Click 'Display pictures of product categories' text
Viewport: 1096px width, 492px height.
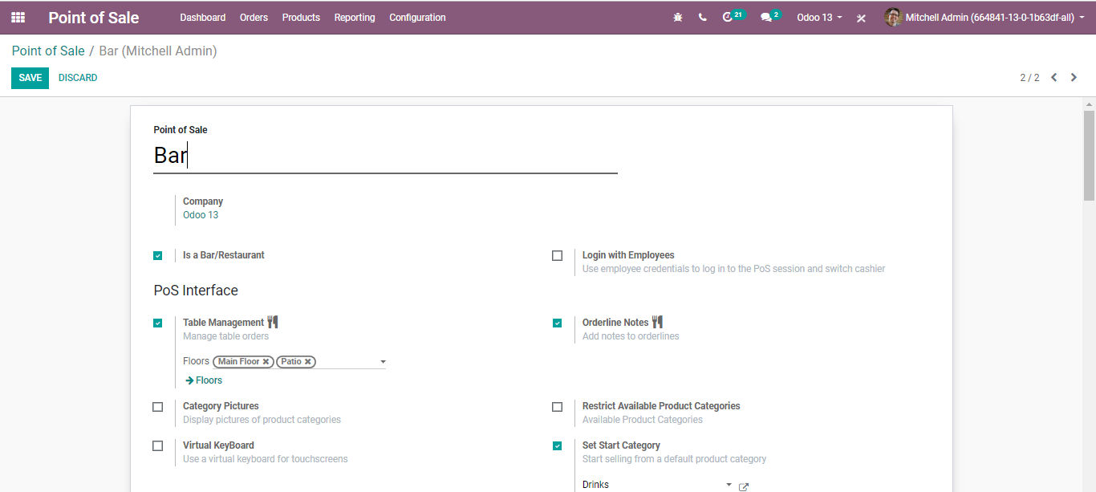pyautogui.click(x=262, y=420)
